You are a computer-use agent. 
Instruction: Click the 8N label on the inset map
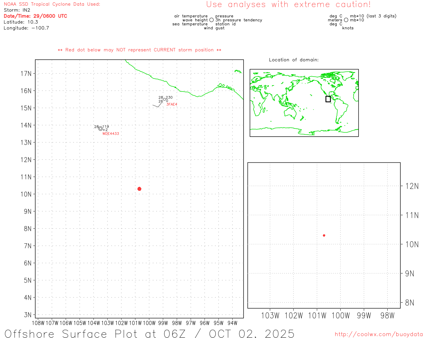pos(409,303)
